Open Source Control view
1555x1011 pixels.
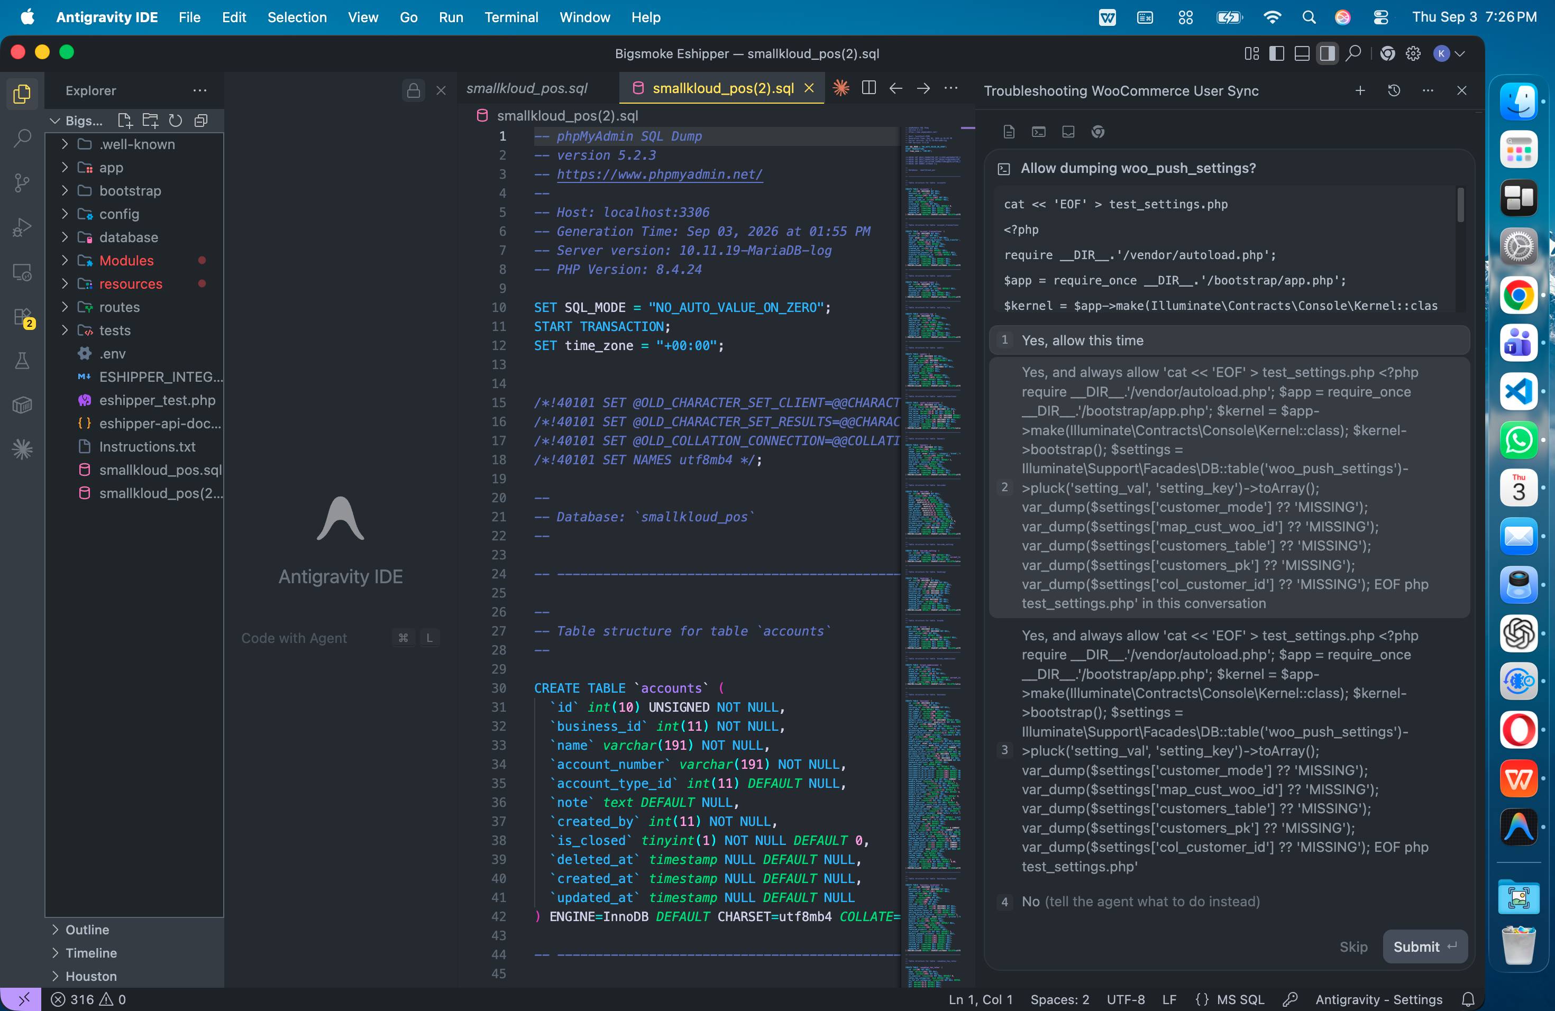[x=22, y=182]
